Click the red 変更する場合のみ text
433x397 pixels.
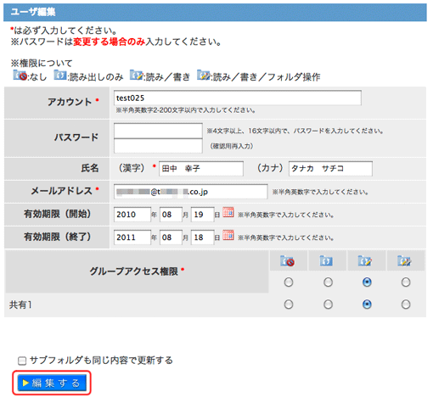click(x=109, y=42)
